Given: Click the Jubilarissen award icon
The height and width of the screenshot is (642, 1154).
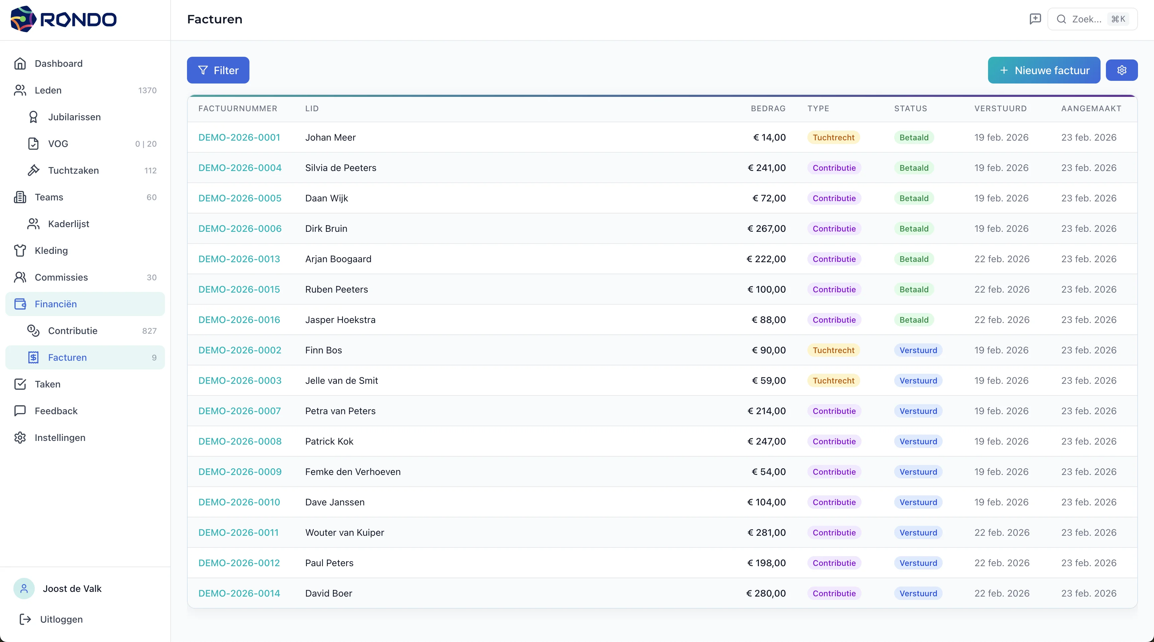Looking at the screenshot, I should coord(34,117).
